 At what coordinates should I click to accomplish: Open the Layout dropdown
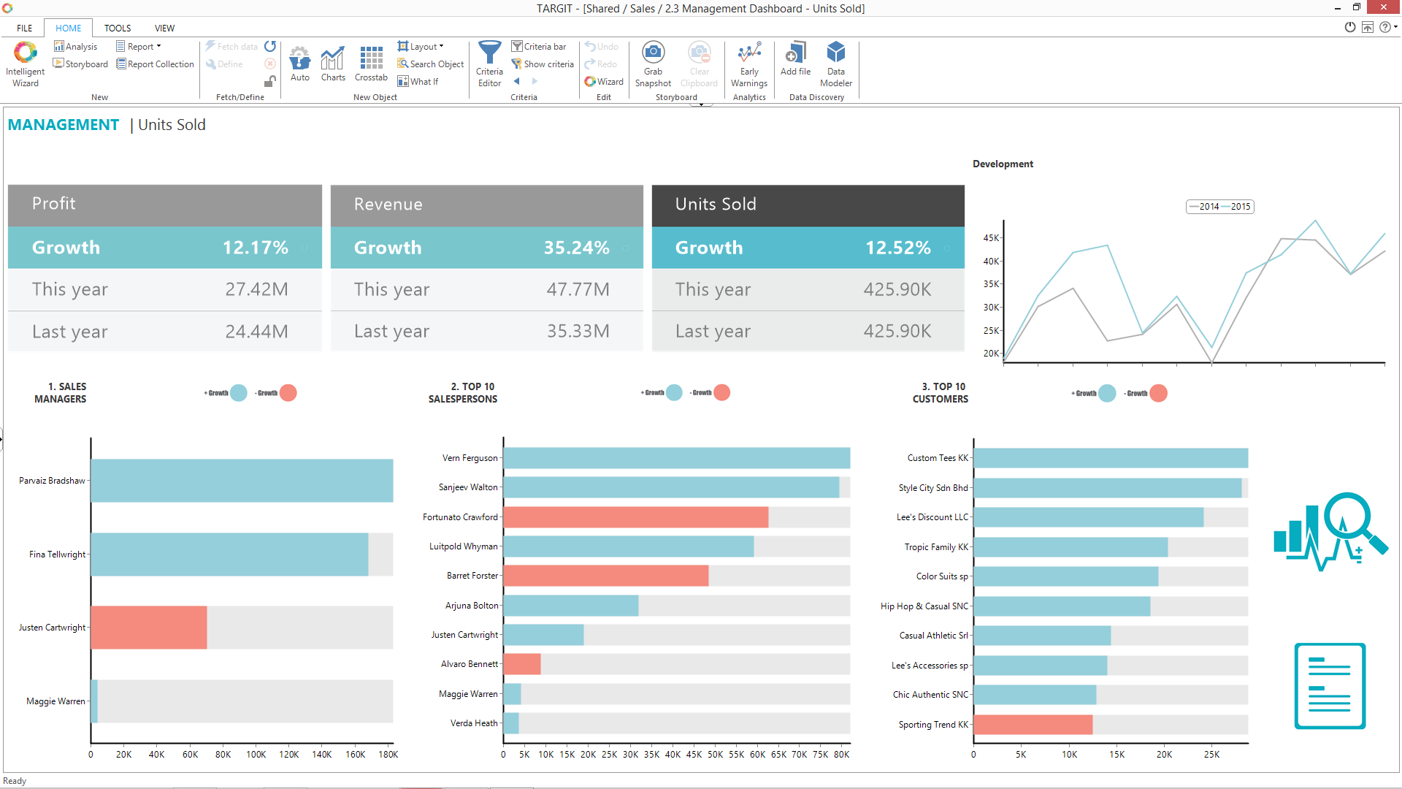pos(422,46)
